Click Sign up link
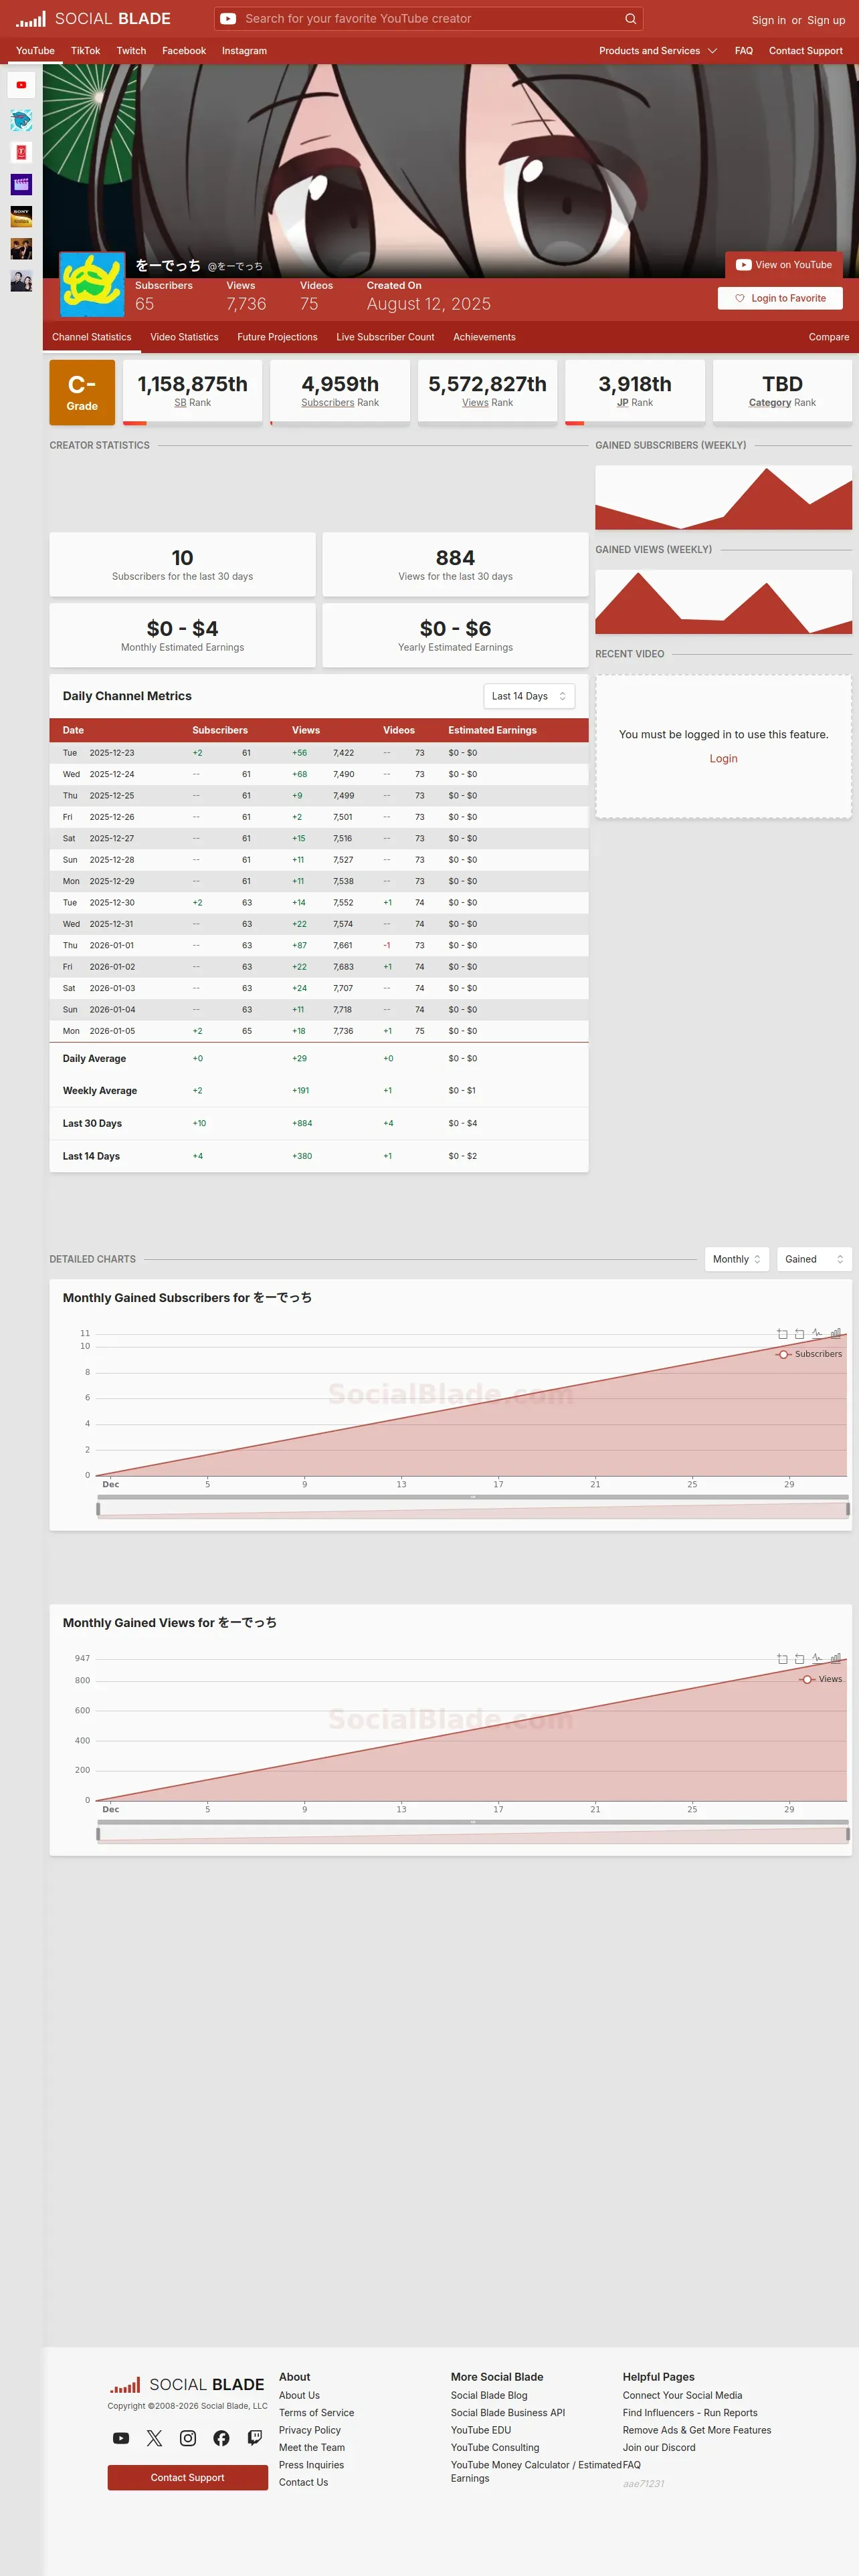This screenshot has height=2576, width=859. (826, 20)
